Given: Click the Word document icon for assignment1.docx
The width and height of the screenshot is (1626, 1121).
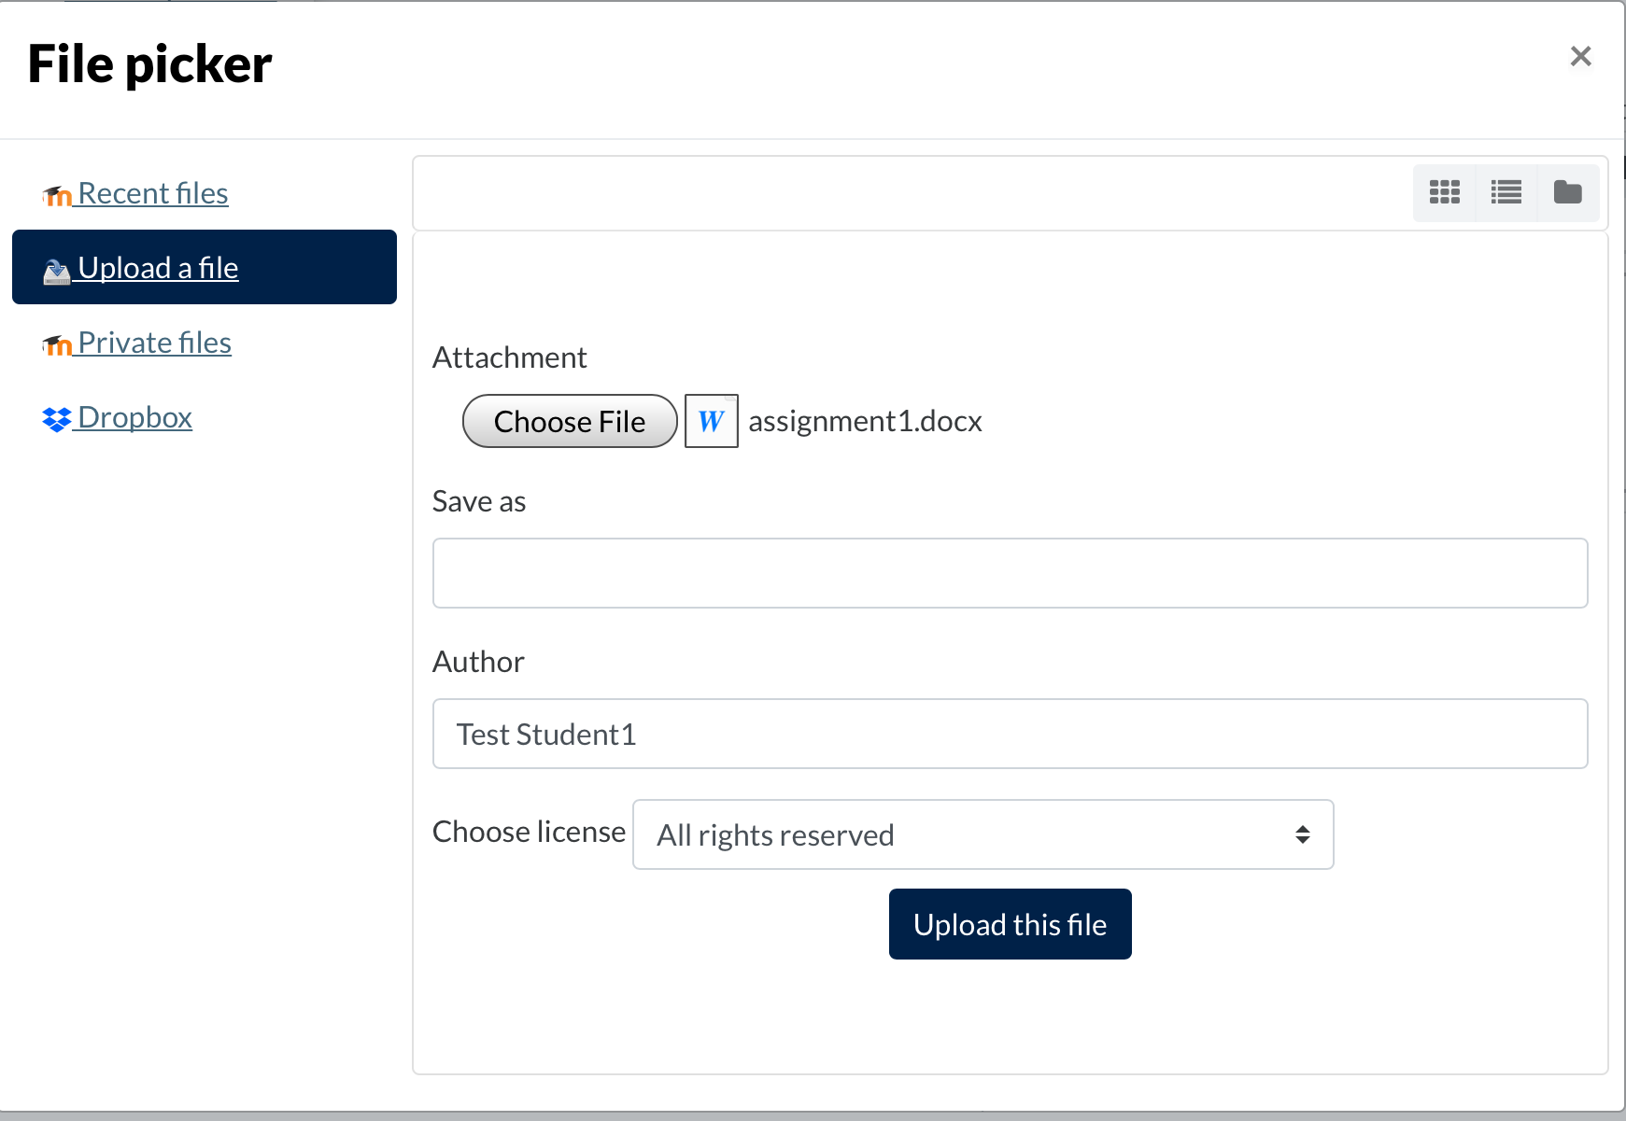Looking at the screenshot, I should point(712,421).
